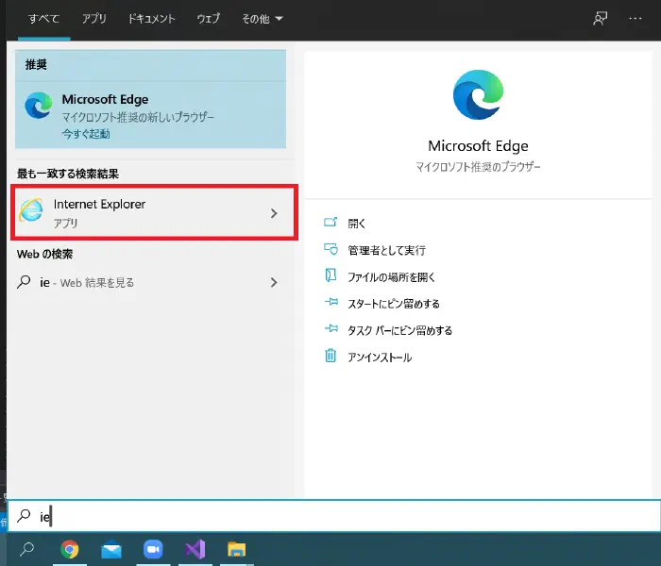Expand the ie web search result arrow
Screen dimensions: 661x566
click(274, 282)
